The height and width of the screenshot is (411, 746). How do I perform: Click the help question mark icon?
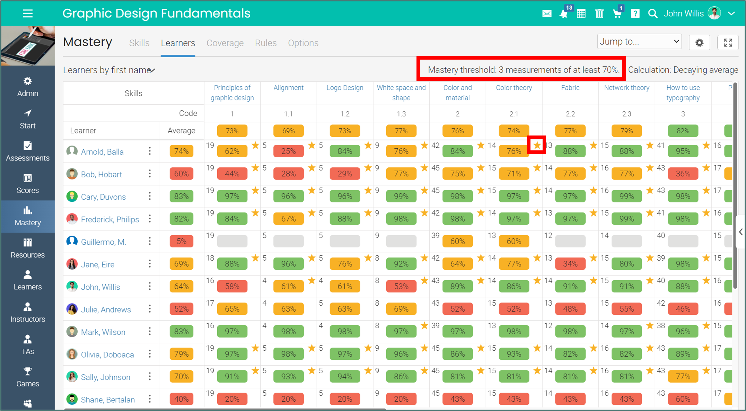[635, 14]
